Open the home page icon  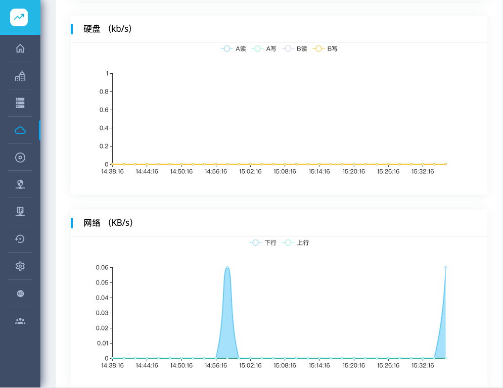(x=20, y=48)
